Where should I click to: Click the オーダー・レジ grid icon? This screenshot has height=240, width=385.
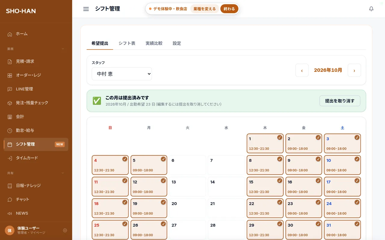[10, 75]
